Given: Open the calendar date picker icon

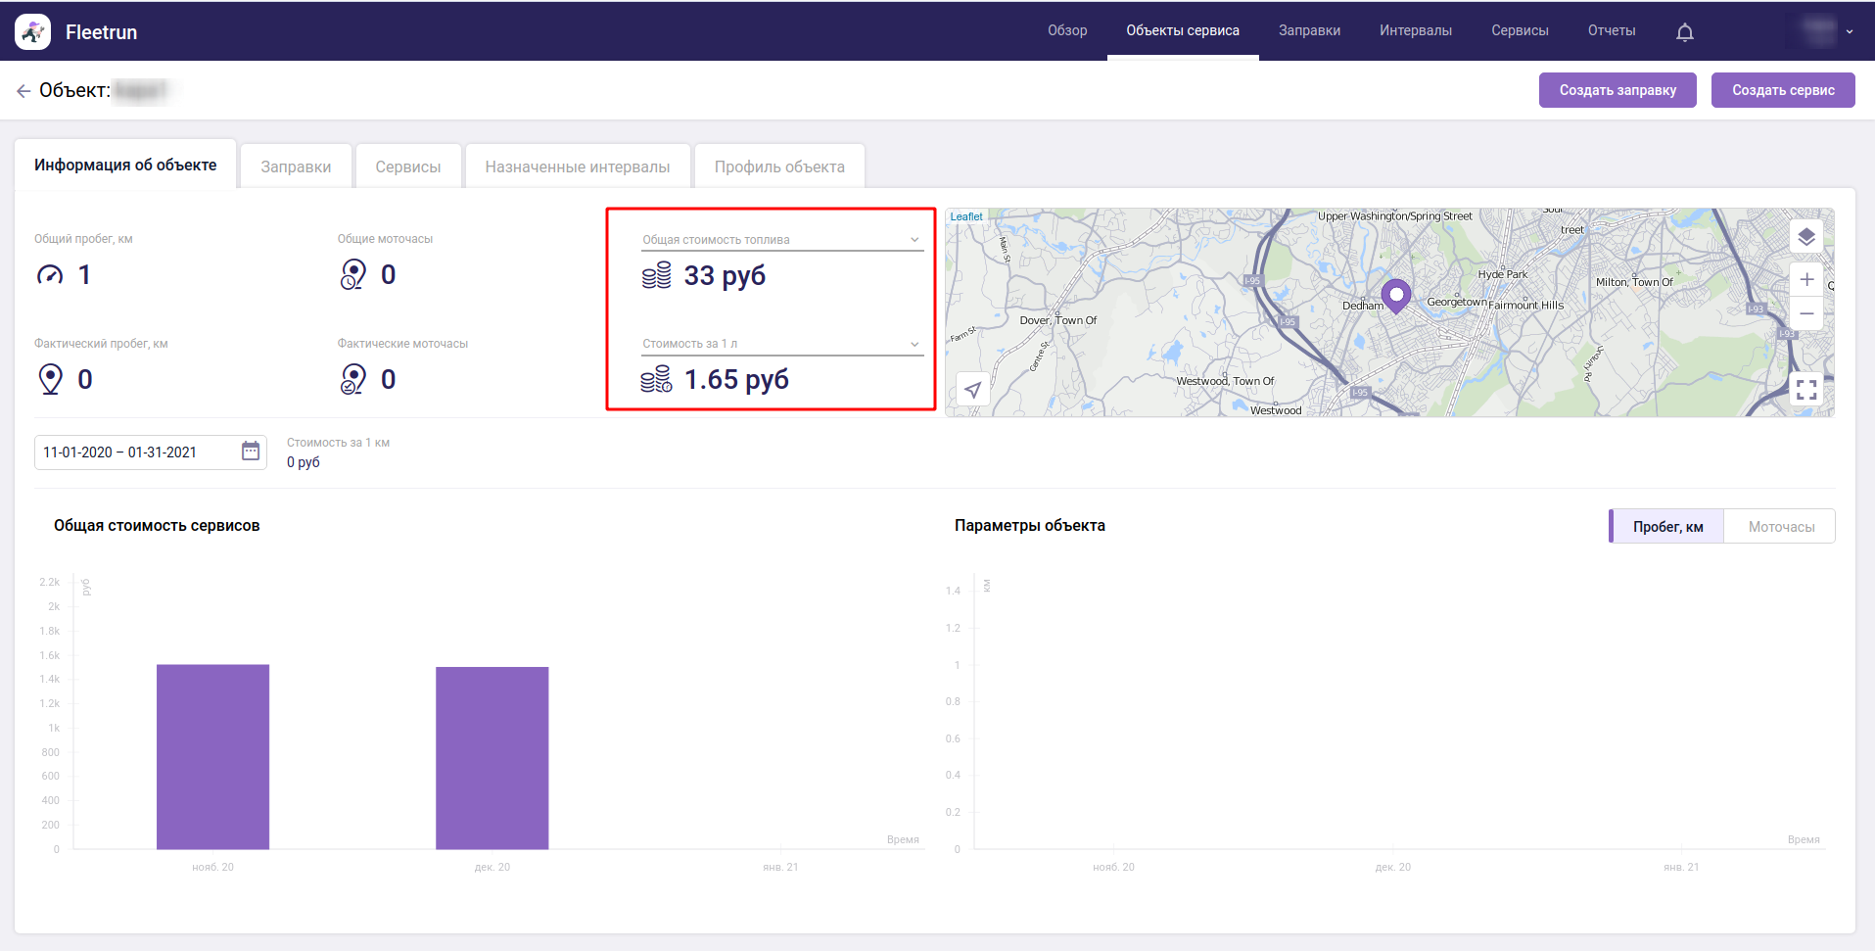Looking at the screenshot, I should [251, 452].
